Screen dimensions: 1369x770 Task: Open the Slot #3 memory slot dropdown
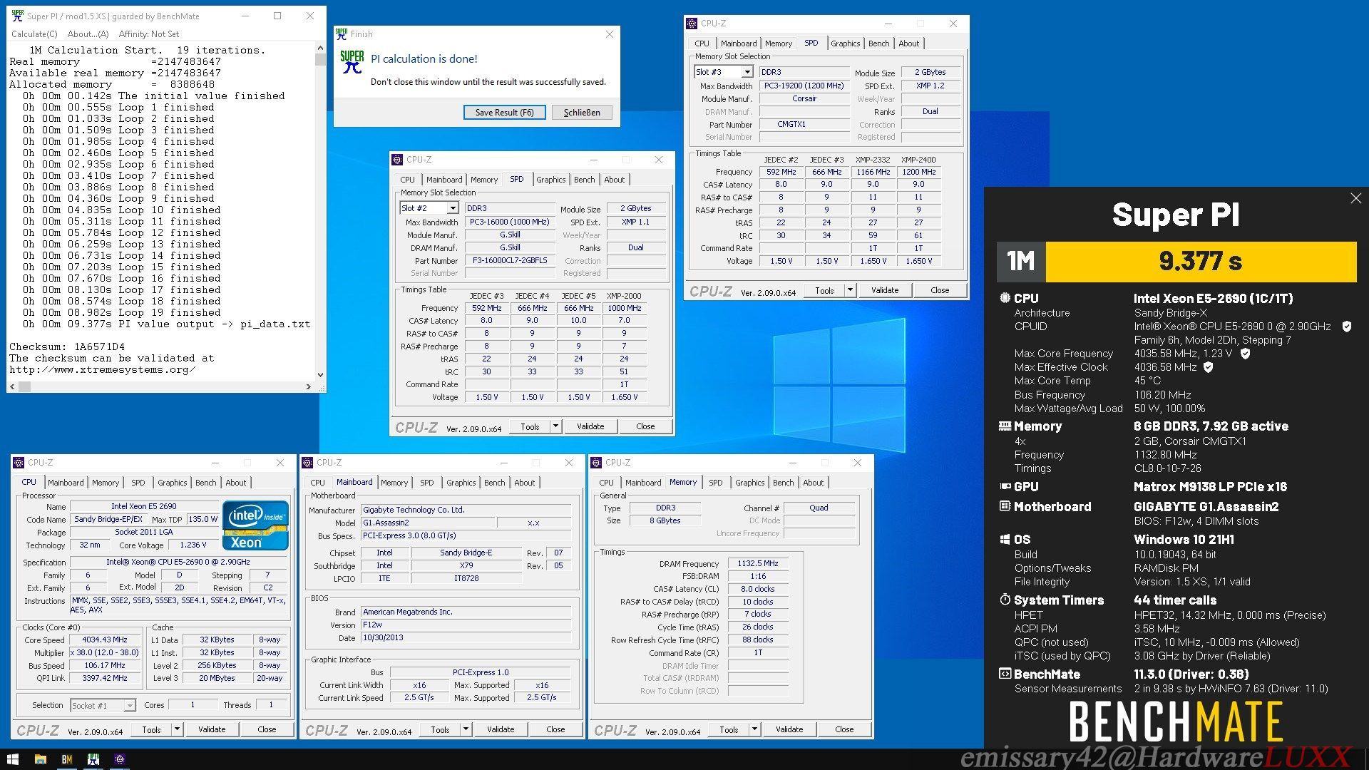pos(747,72)
